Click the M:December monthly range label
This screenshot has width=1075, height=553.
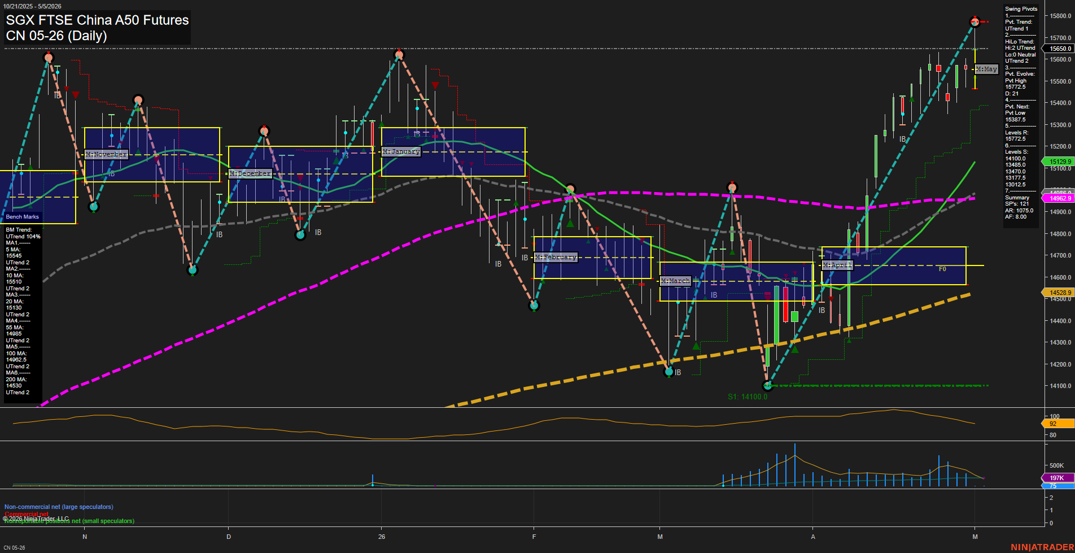251,173
